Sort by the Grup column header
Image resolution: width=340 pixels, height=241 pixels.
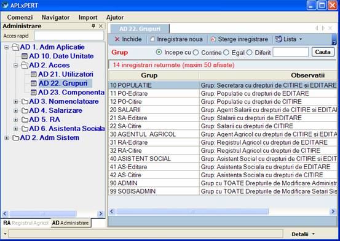[x=154, y=75]
